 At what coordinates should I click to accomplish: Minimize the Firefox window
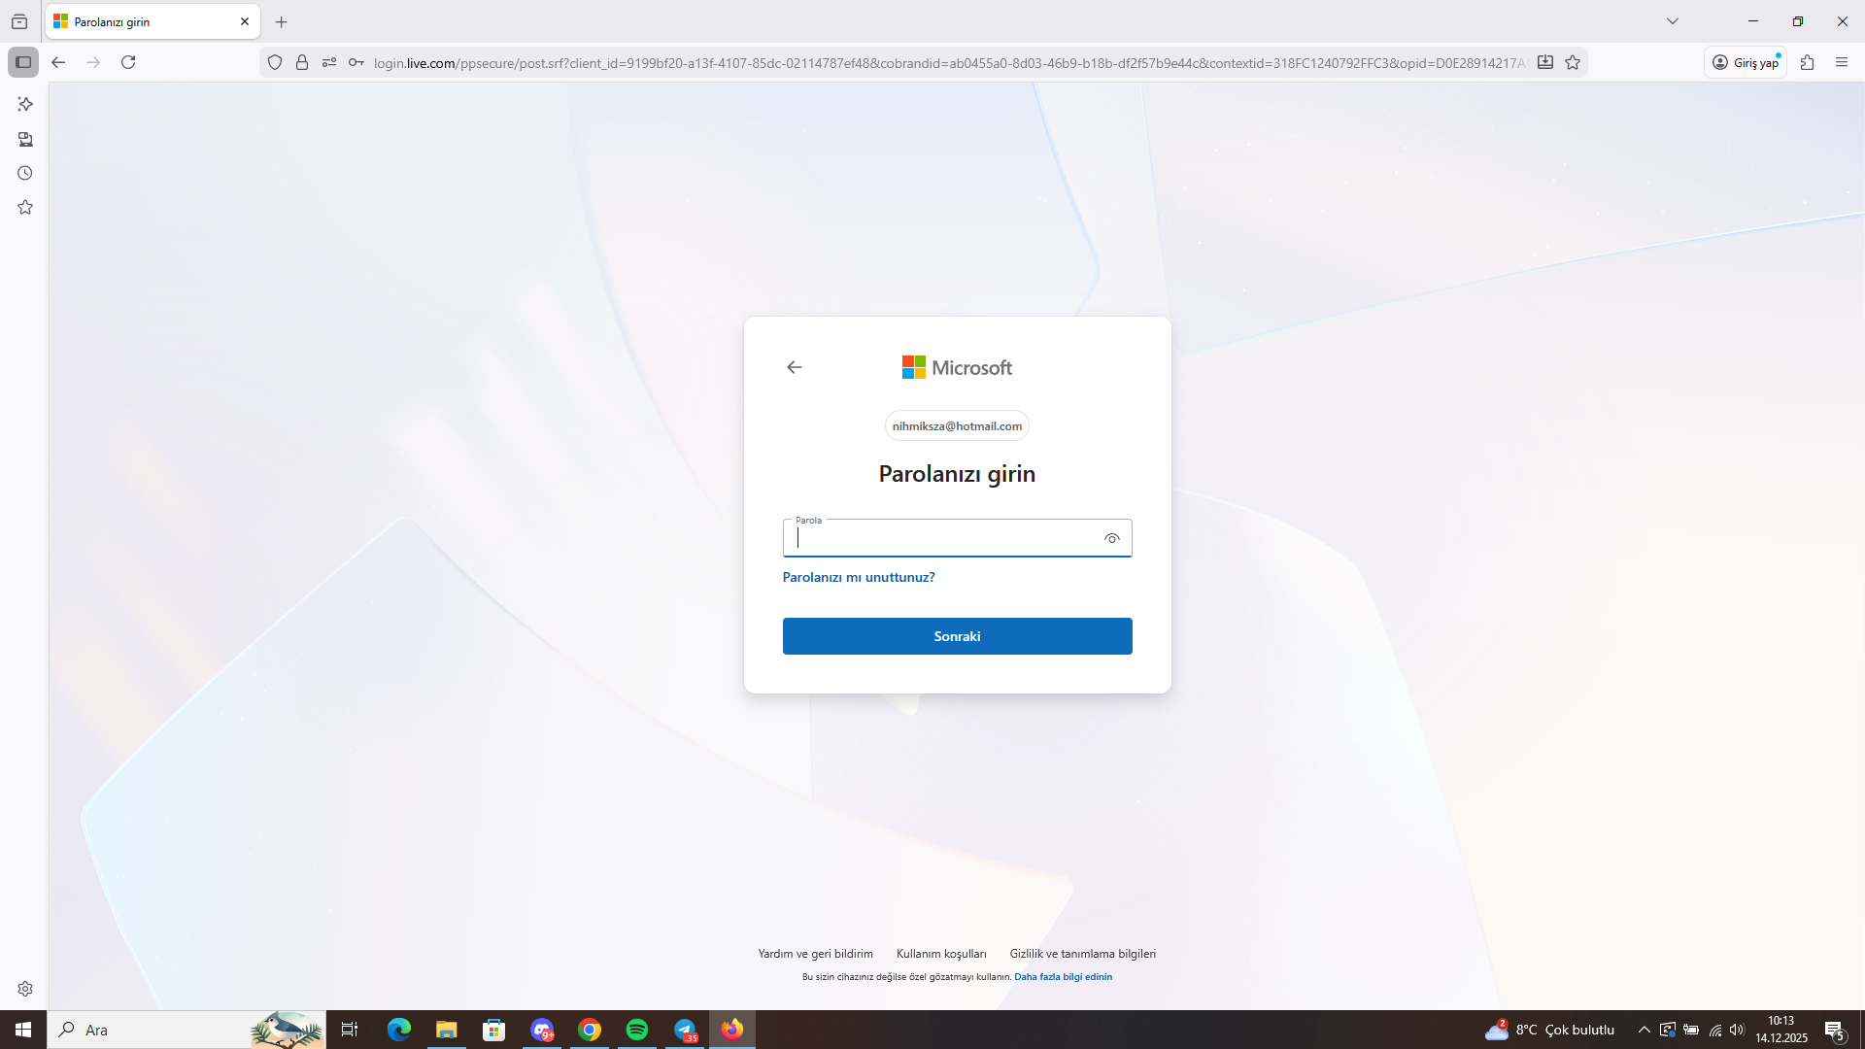pyautogui.click(x=1753, y=21)
